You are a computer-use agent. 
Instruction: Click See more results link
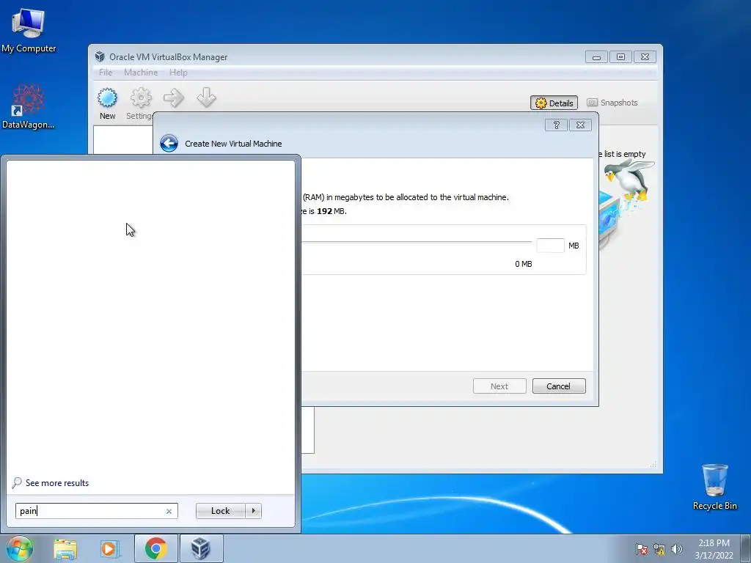pos(57,482)
